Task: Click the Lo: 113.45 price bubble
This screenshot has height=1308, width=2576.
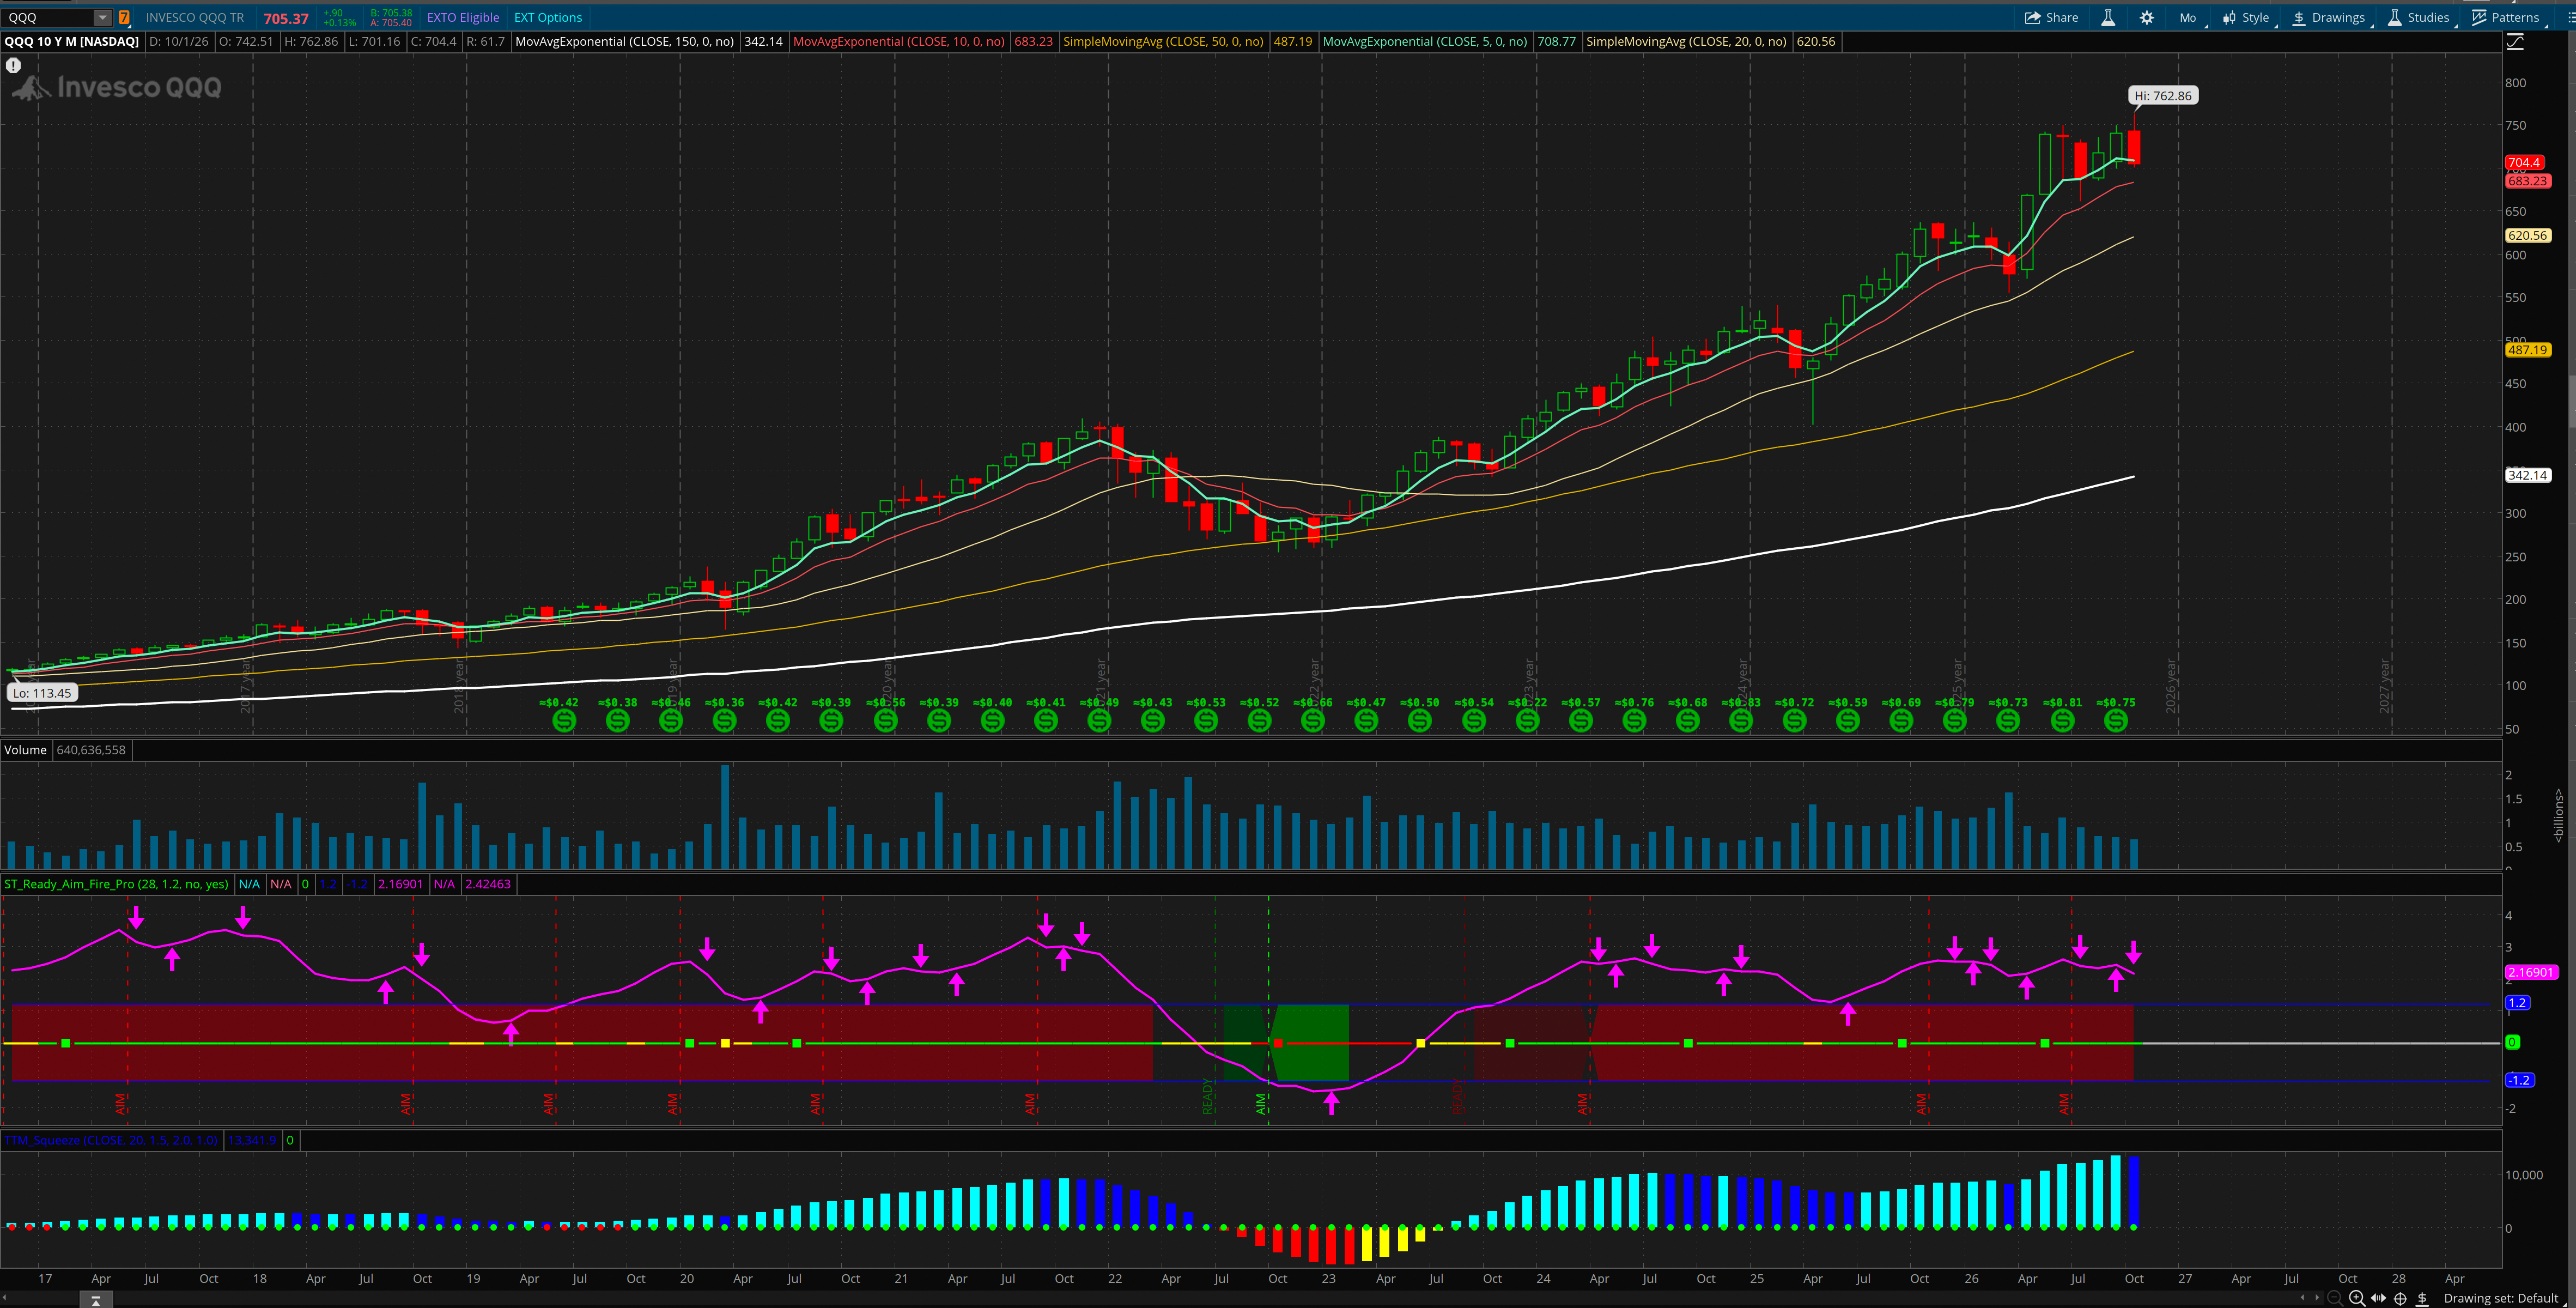Action: (42, 693)
